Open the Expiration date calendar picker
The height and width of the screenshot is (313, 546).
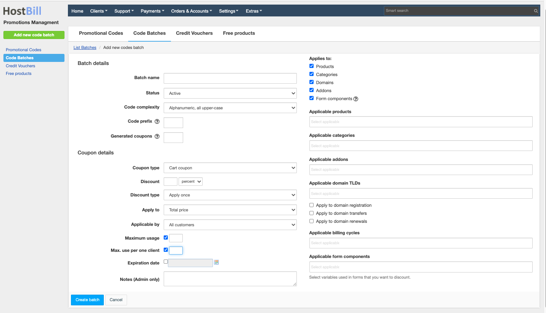(216, 263)
